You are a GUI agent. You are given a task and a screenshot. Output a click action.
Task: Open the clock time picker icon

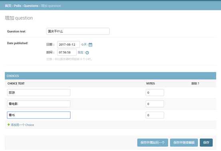pyautogui.click(x=87, y=53)
